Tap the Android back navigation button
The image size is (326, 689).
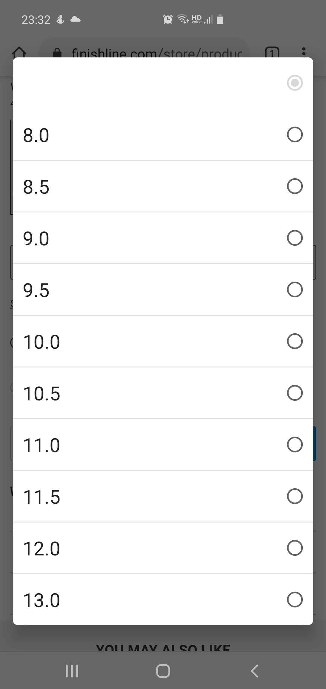(254, 671)
